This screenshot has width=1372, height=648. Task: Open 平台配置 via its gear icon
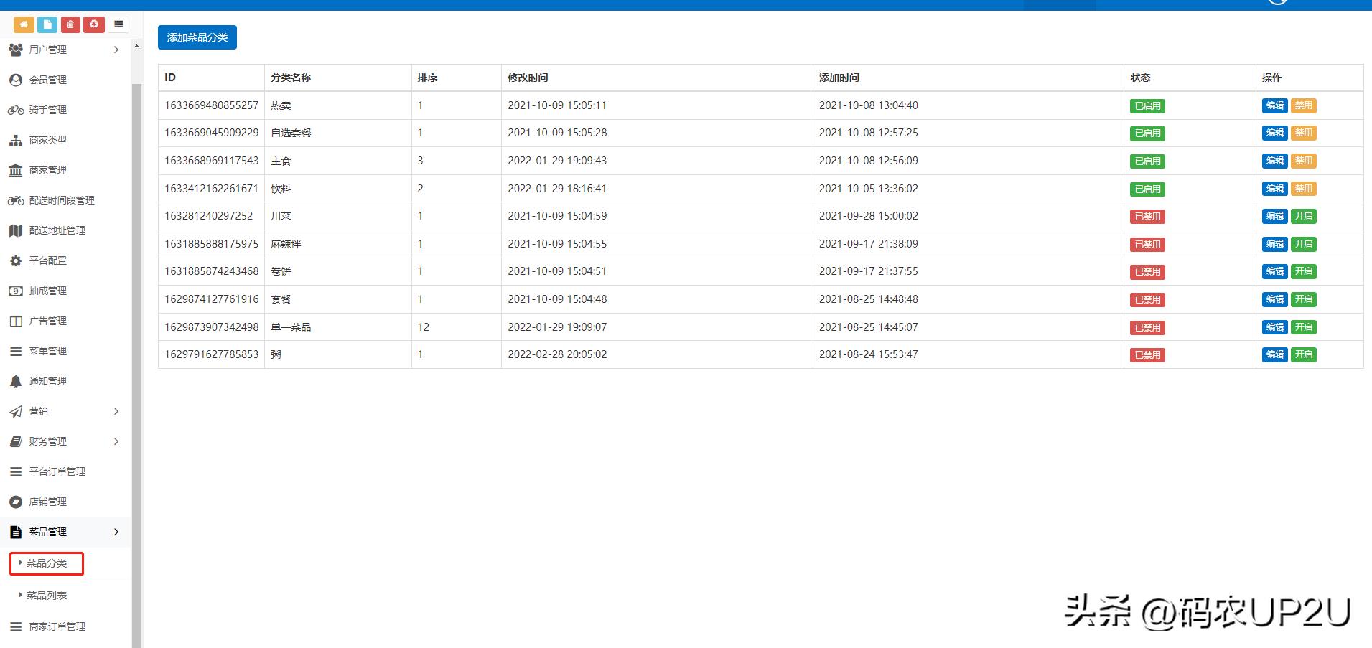[x=16, y=260]
